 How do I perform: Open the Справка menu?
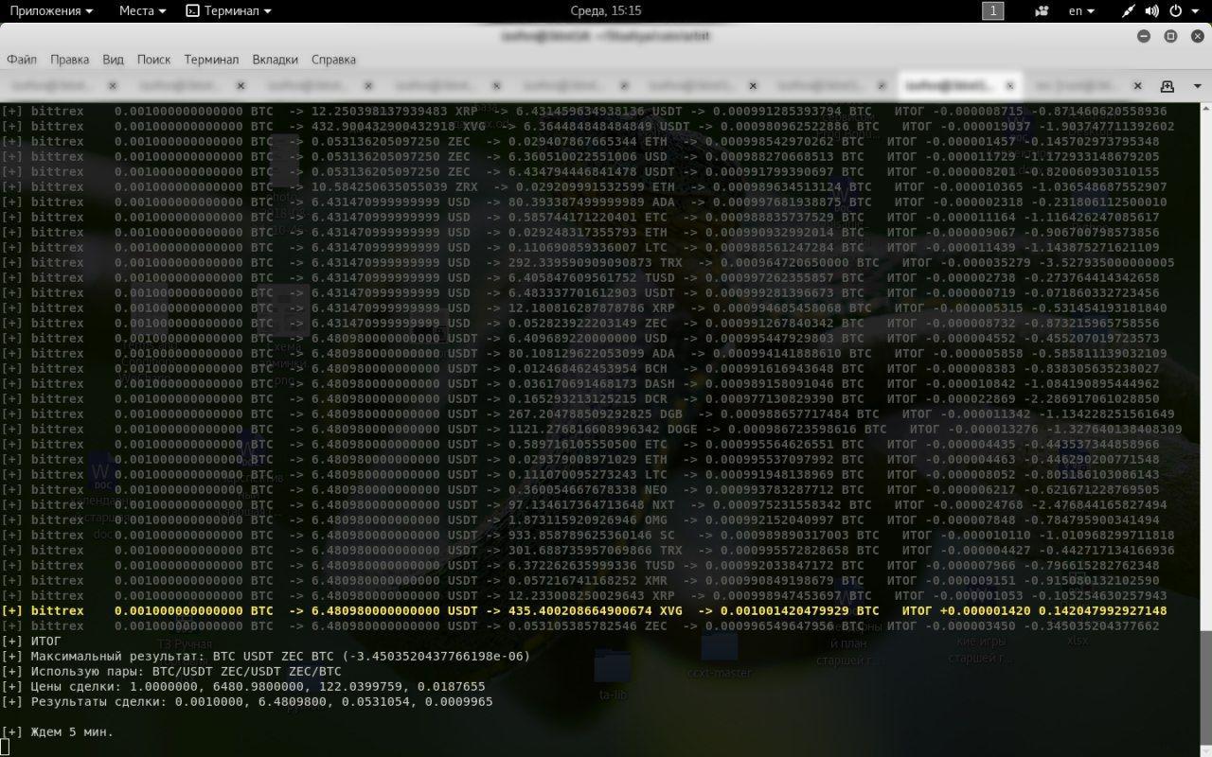[x=333, y=59]
